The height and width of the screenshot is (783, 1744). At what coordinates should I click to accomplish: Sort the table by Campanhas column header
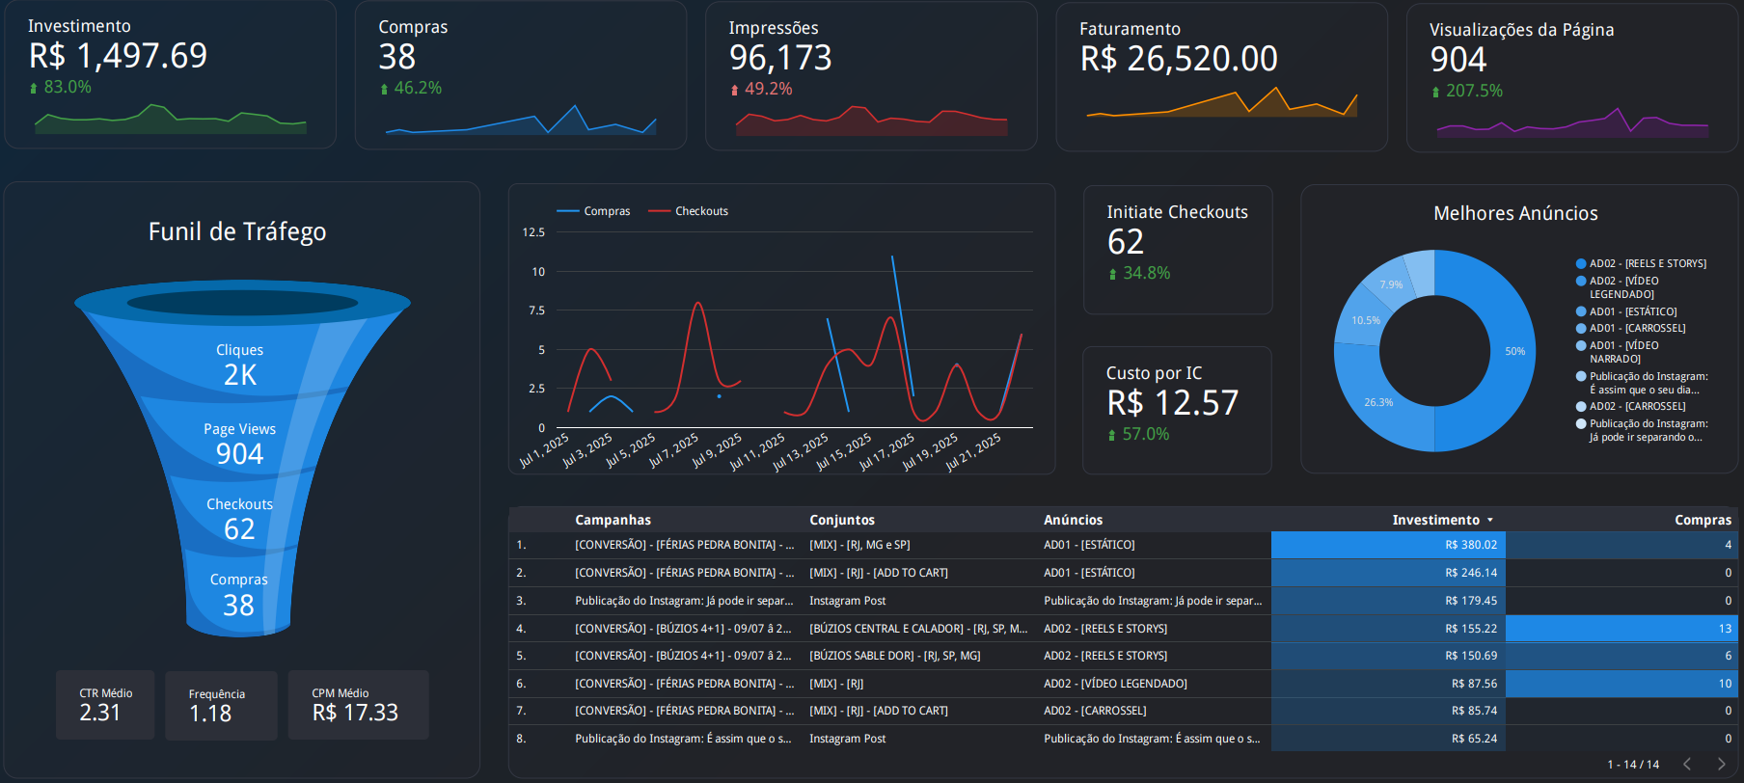pyautogui.click(x=613, y=520)
